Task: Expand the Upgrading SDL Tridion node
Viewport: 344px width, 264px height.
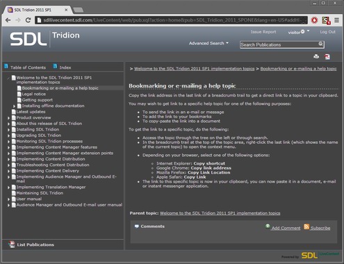Action: 8,135
